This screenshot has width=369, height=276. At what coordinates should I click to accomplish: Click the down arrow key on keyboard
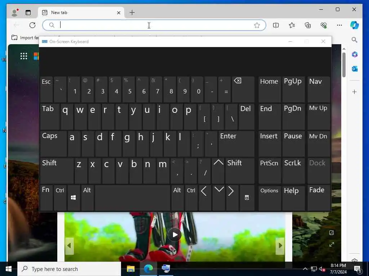pos(219,198)
